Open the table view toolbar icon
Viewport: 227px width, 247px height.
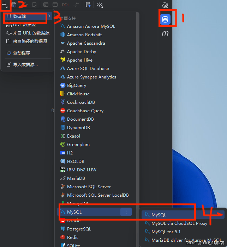coord(55,5)
